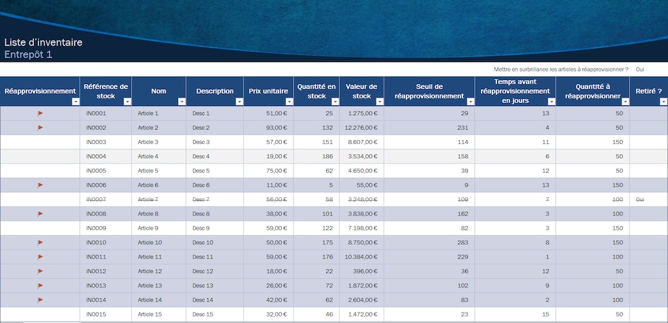Click the reorder flag for IN0006

click(40, 186)
